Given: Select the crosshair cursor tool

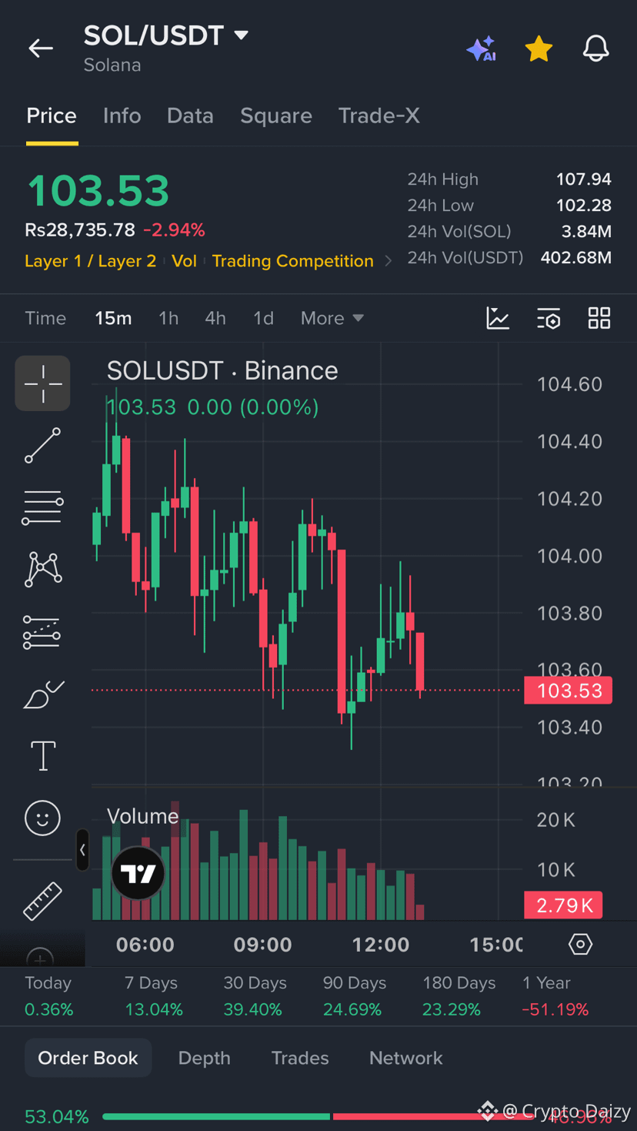Looking at the screenshot, I should point(42,383).
